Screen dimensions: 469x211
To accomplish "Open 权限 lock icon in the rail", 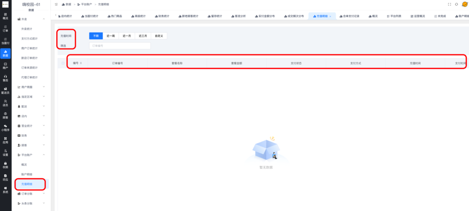I will point(5,165).
